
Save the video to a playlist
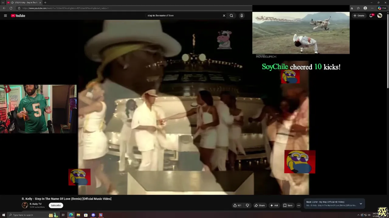tap(287, 205)
